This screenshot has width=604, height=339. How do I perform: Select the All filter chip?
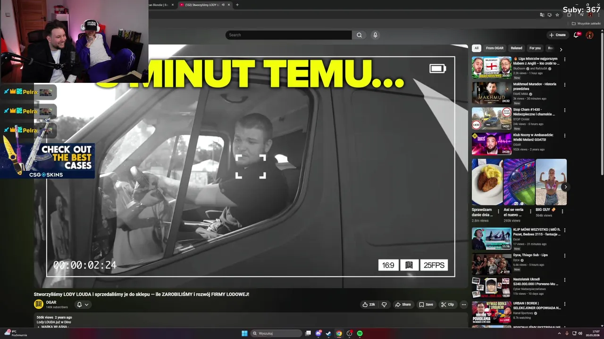point(477,48)
